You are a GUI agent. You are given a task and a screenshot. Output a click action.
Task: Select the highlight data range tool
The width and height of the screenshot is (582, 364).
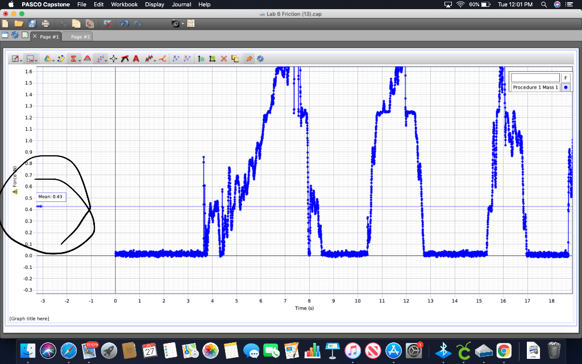click(61, 59)
